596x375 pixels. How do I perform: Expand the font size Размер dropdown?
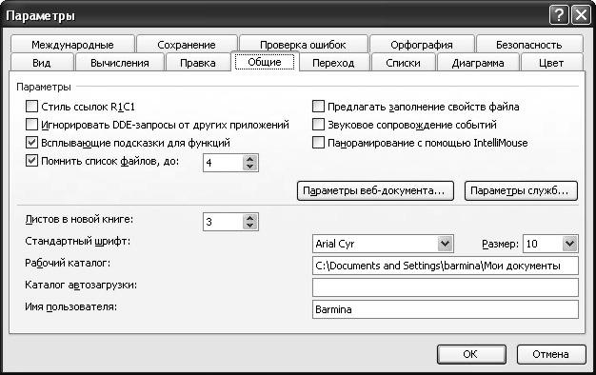click(569, 244)
